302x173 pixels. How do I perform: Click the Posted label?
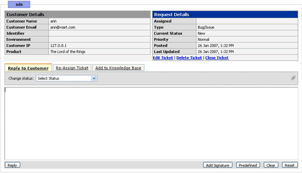point(160,46)
